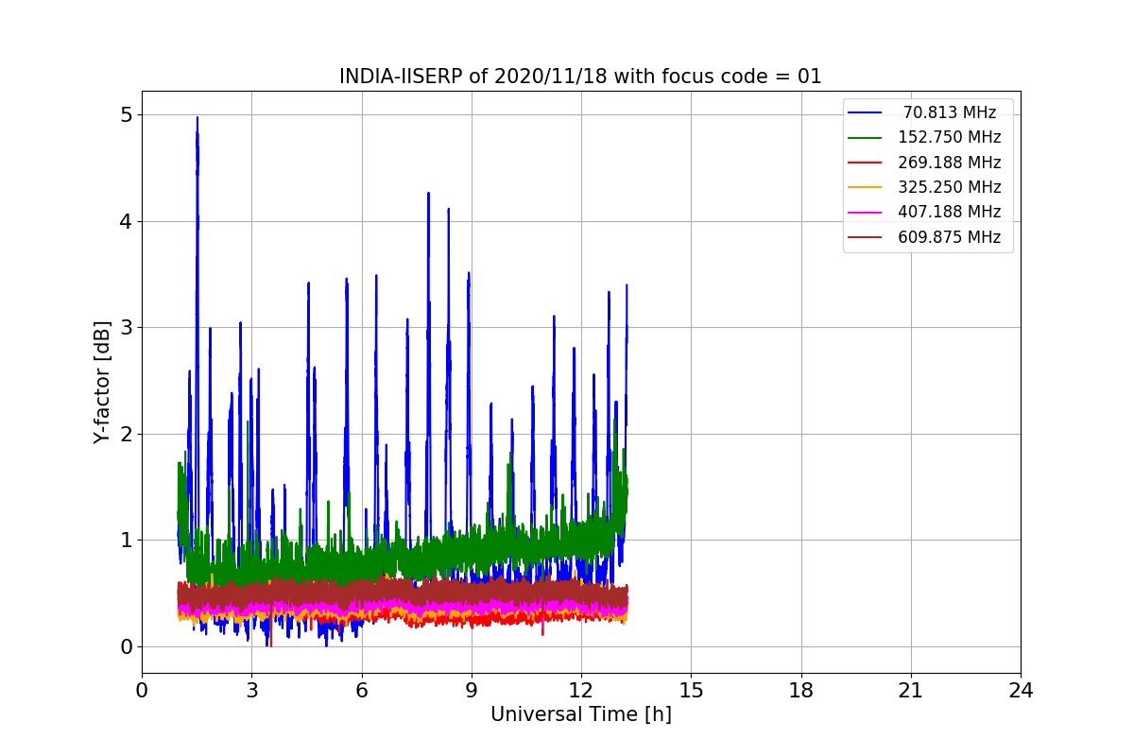Click x-axis tick label '0'
The image size is (1134, 756).
pyautogui.click(x=142, y=691)
